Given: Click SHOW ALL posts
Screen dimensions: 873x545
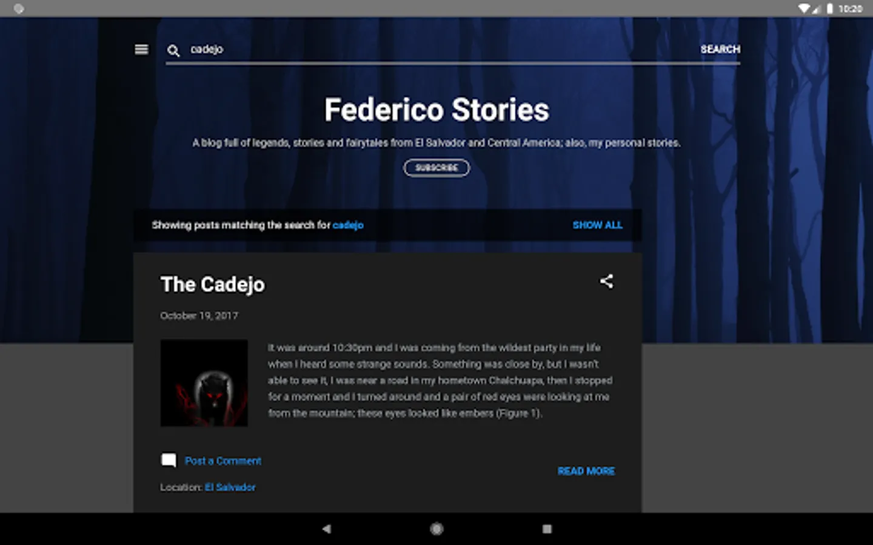Looking at the screenshot, I should coord(597,225).
